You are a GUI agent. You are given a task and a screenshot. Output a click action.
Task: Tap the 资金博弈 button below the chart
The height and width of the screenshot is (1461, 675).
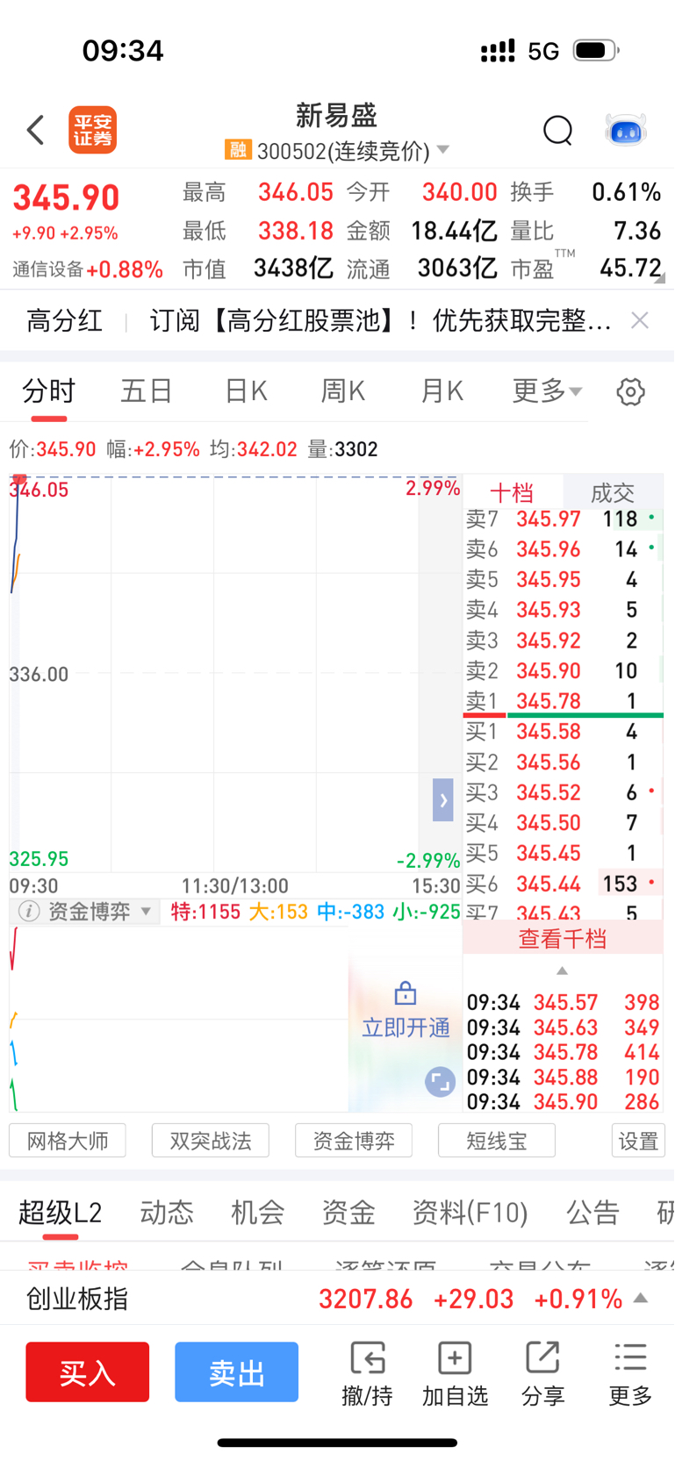click(354, 1141)
